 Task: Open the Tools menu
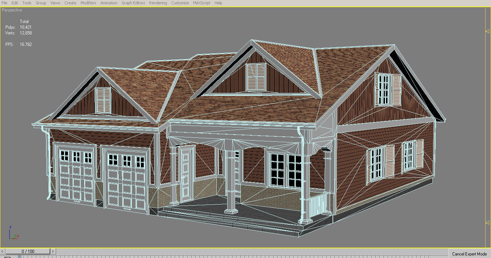pyautogui.click(x=27, y=3)
